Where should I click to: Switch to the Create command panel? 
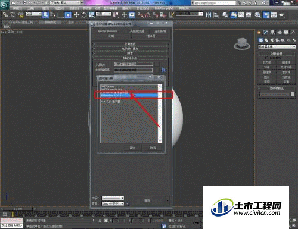[259, 33]
